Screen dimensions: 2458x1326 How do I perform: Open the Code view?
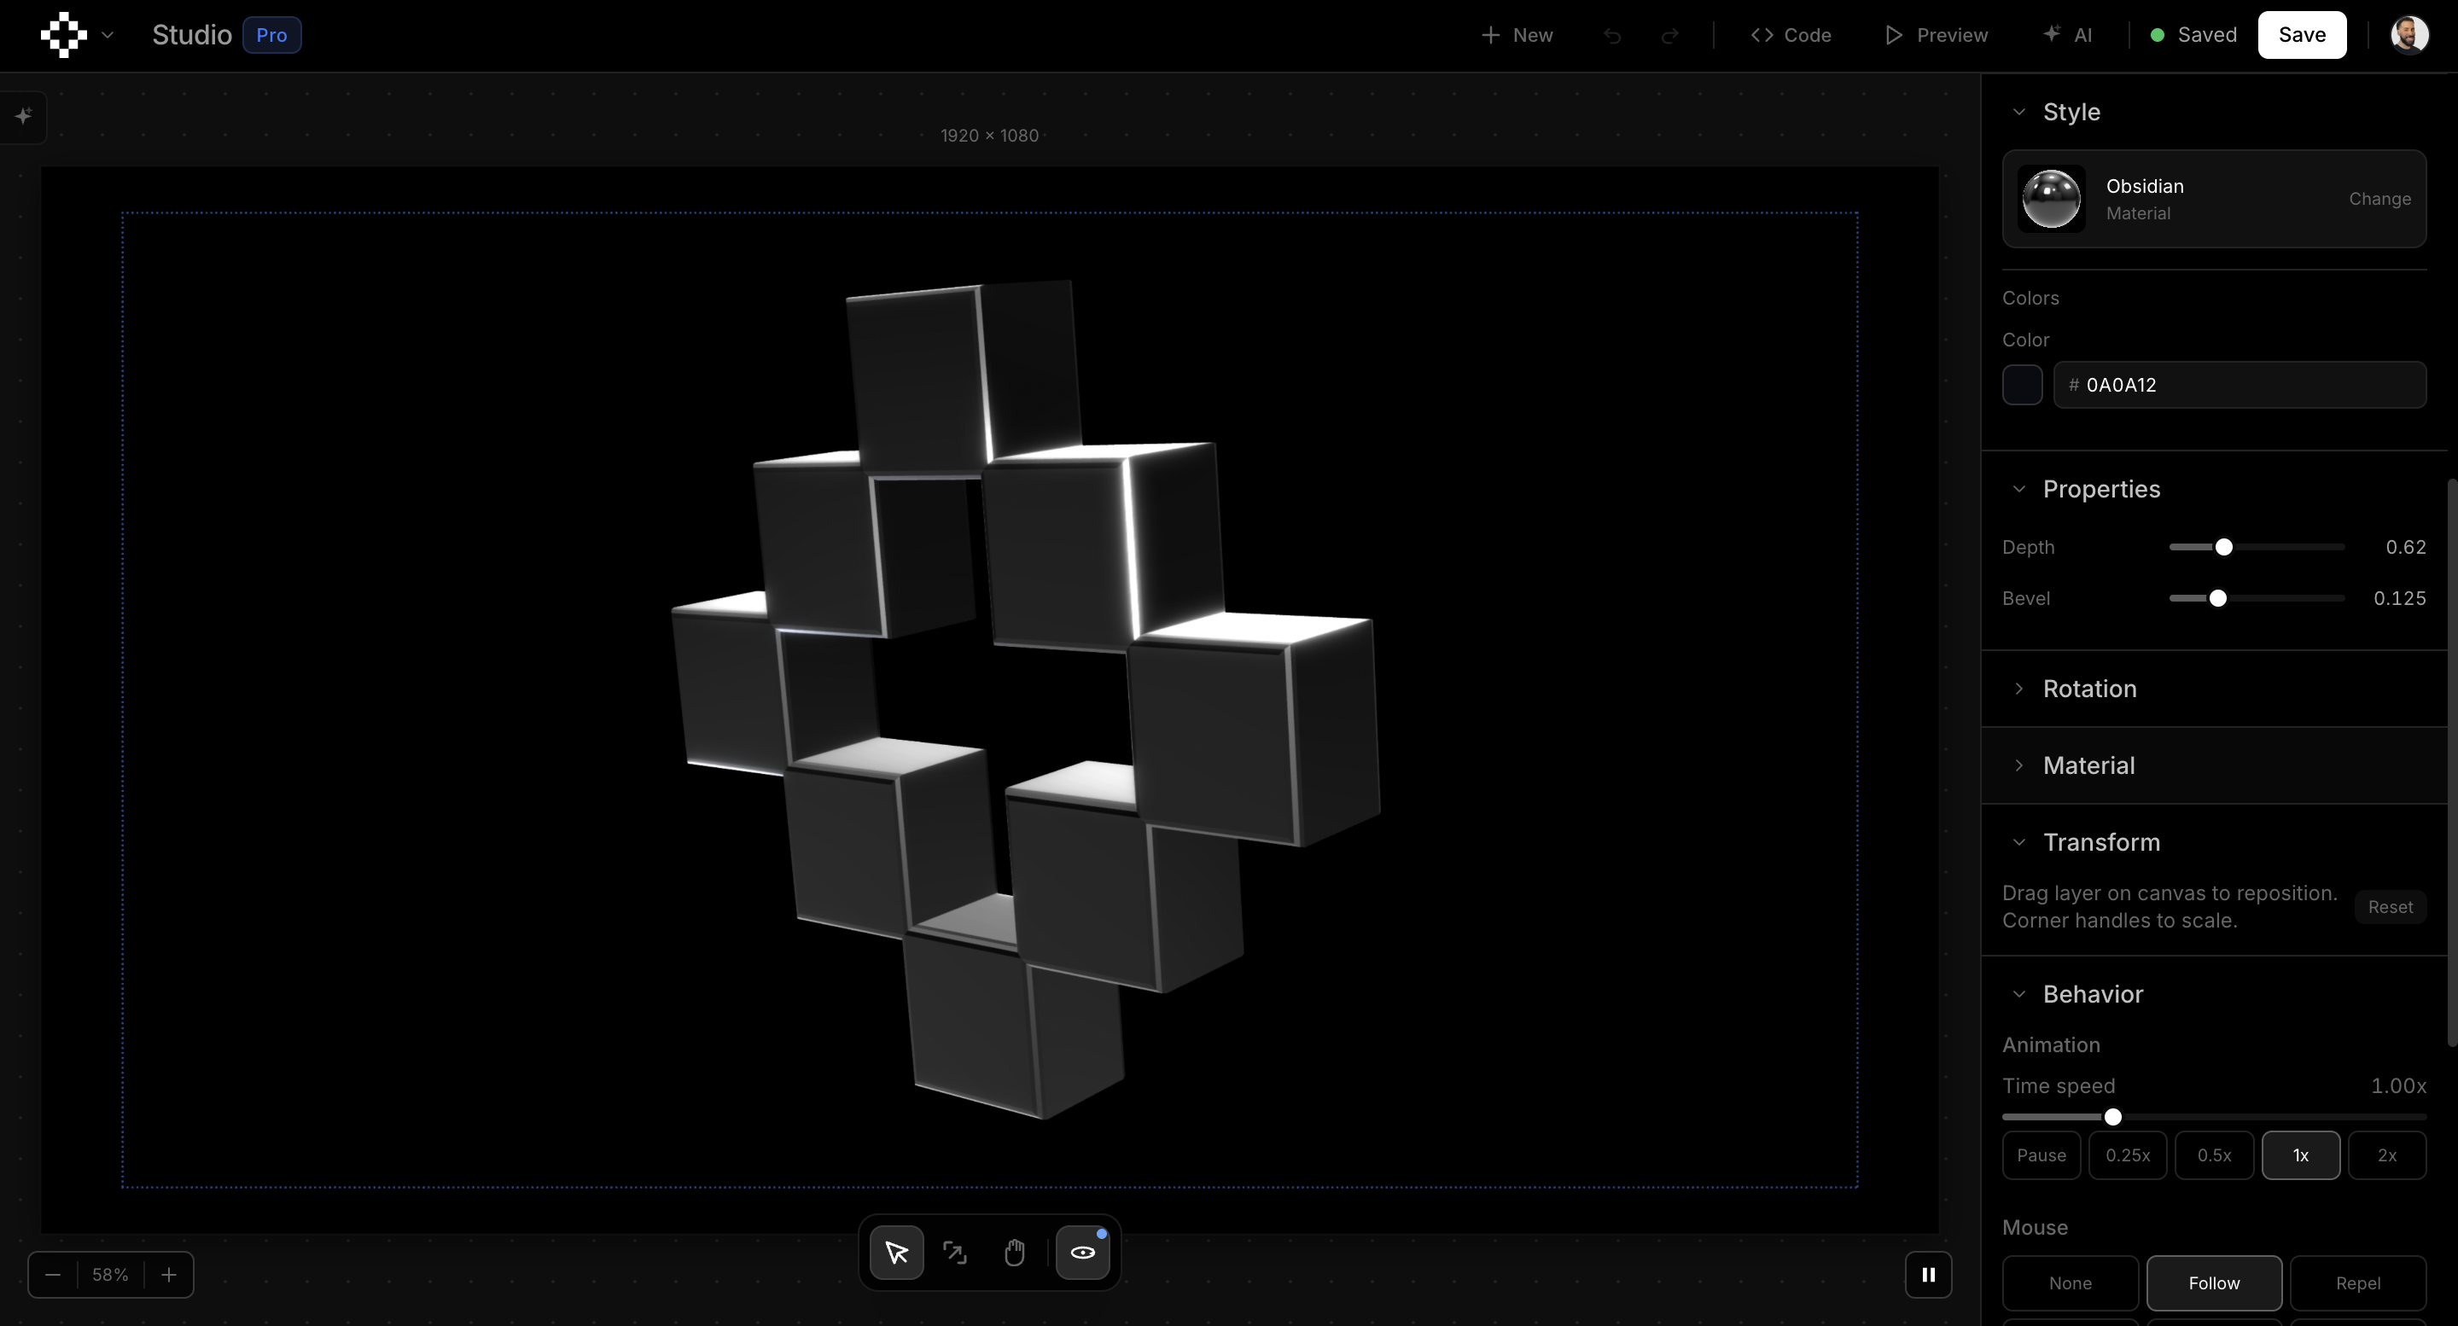point(1792,35)
